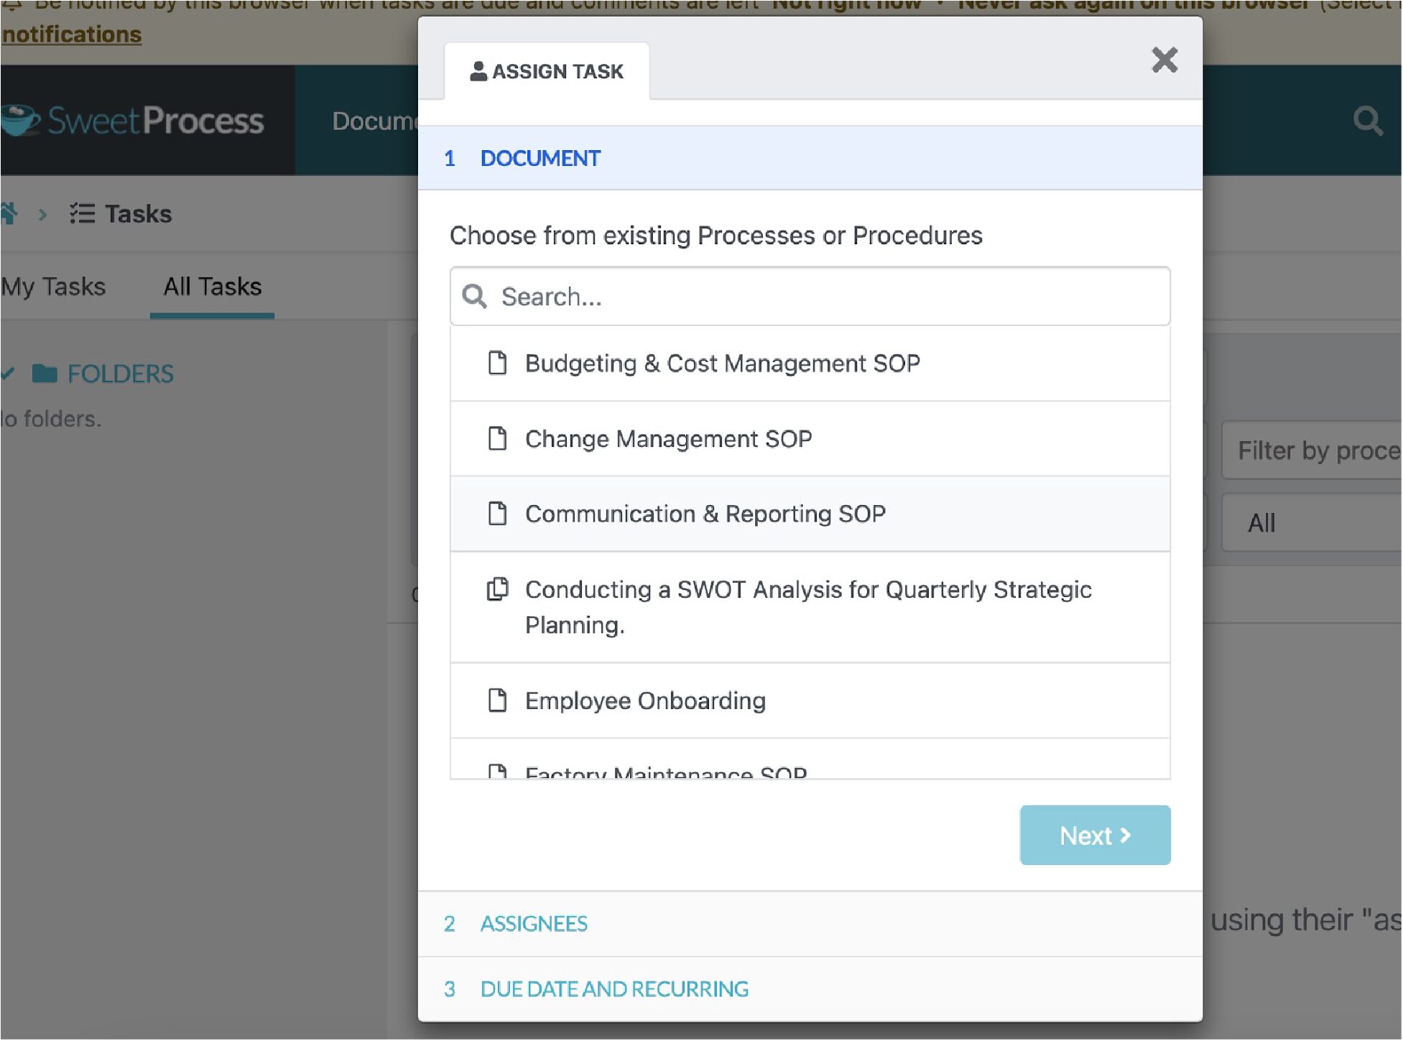
Task: Click the FOLDERS folder icon
Action: pos(45,374)
